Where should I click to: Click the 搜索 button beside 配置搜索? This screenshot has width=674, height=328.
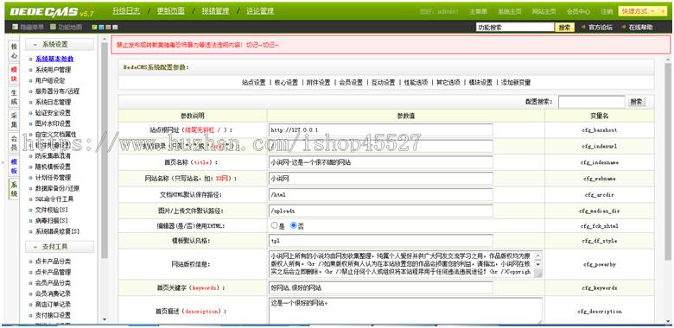click(x=636, y=102)
